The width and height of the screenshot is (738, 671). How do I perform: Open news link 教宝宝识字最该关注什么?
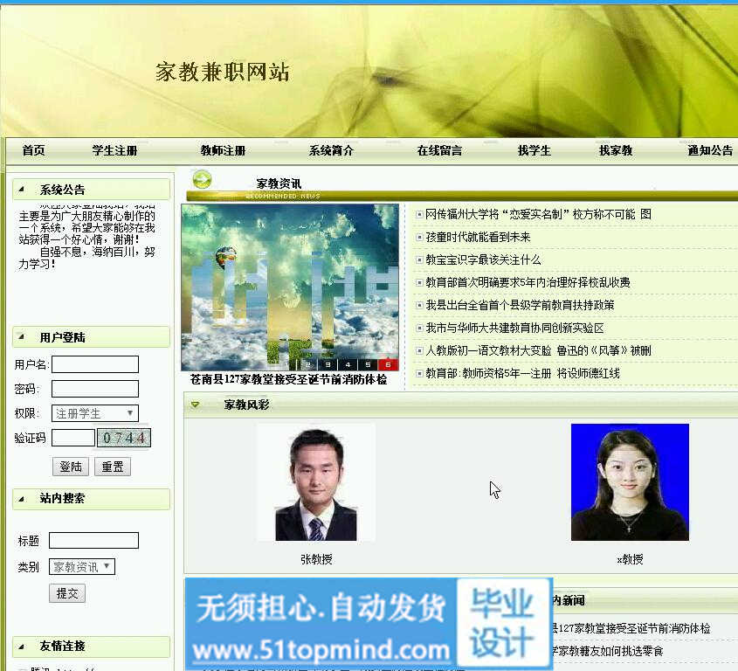click(x=483, y=259)
